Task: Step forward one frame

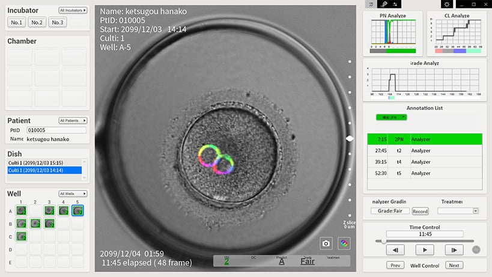Action: (454, 249)
